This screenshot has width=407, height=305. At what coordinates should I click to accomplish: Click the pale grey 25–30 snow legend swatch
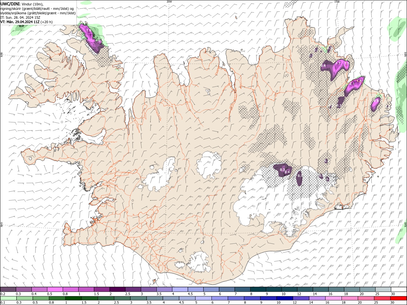[x=383, y=289]
